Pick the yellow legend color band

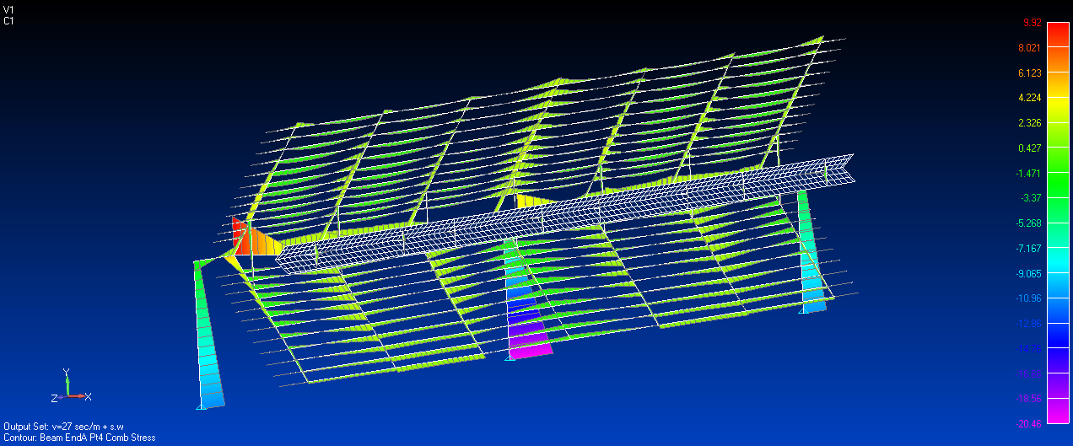click(1056, 110)
